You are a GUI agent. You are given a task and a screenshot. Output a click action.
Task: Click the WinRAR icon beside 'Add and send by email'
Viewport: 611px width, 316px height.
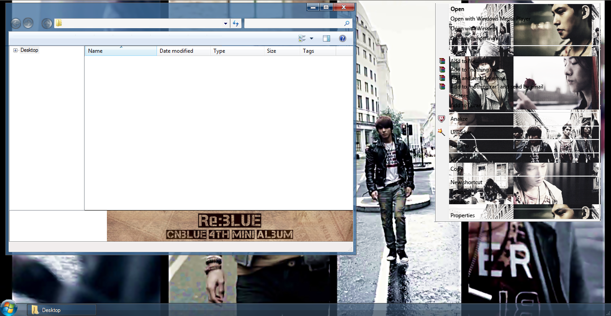[x=441, y=78]
